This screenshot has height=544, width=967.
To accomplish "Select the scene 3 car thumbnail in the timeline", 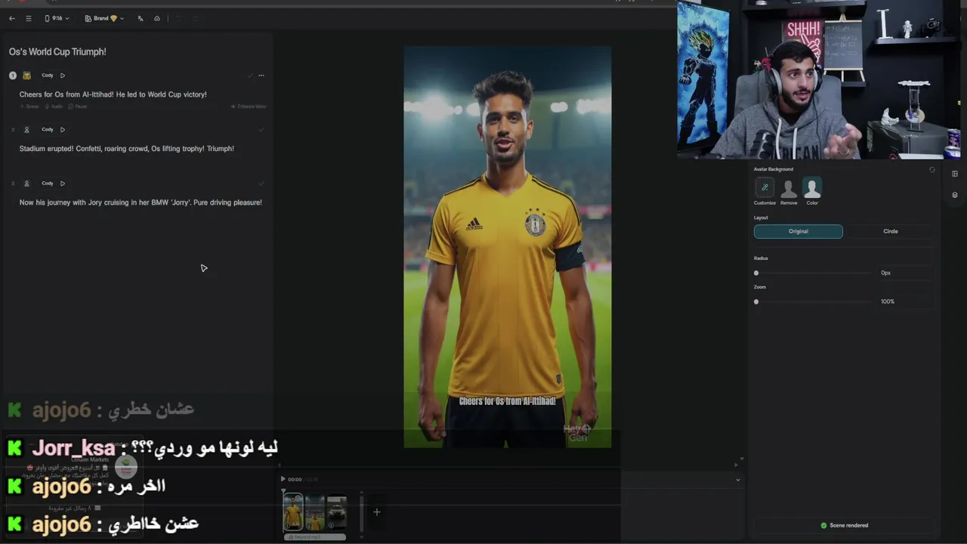I will [x=337, y=512].
